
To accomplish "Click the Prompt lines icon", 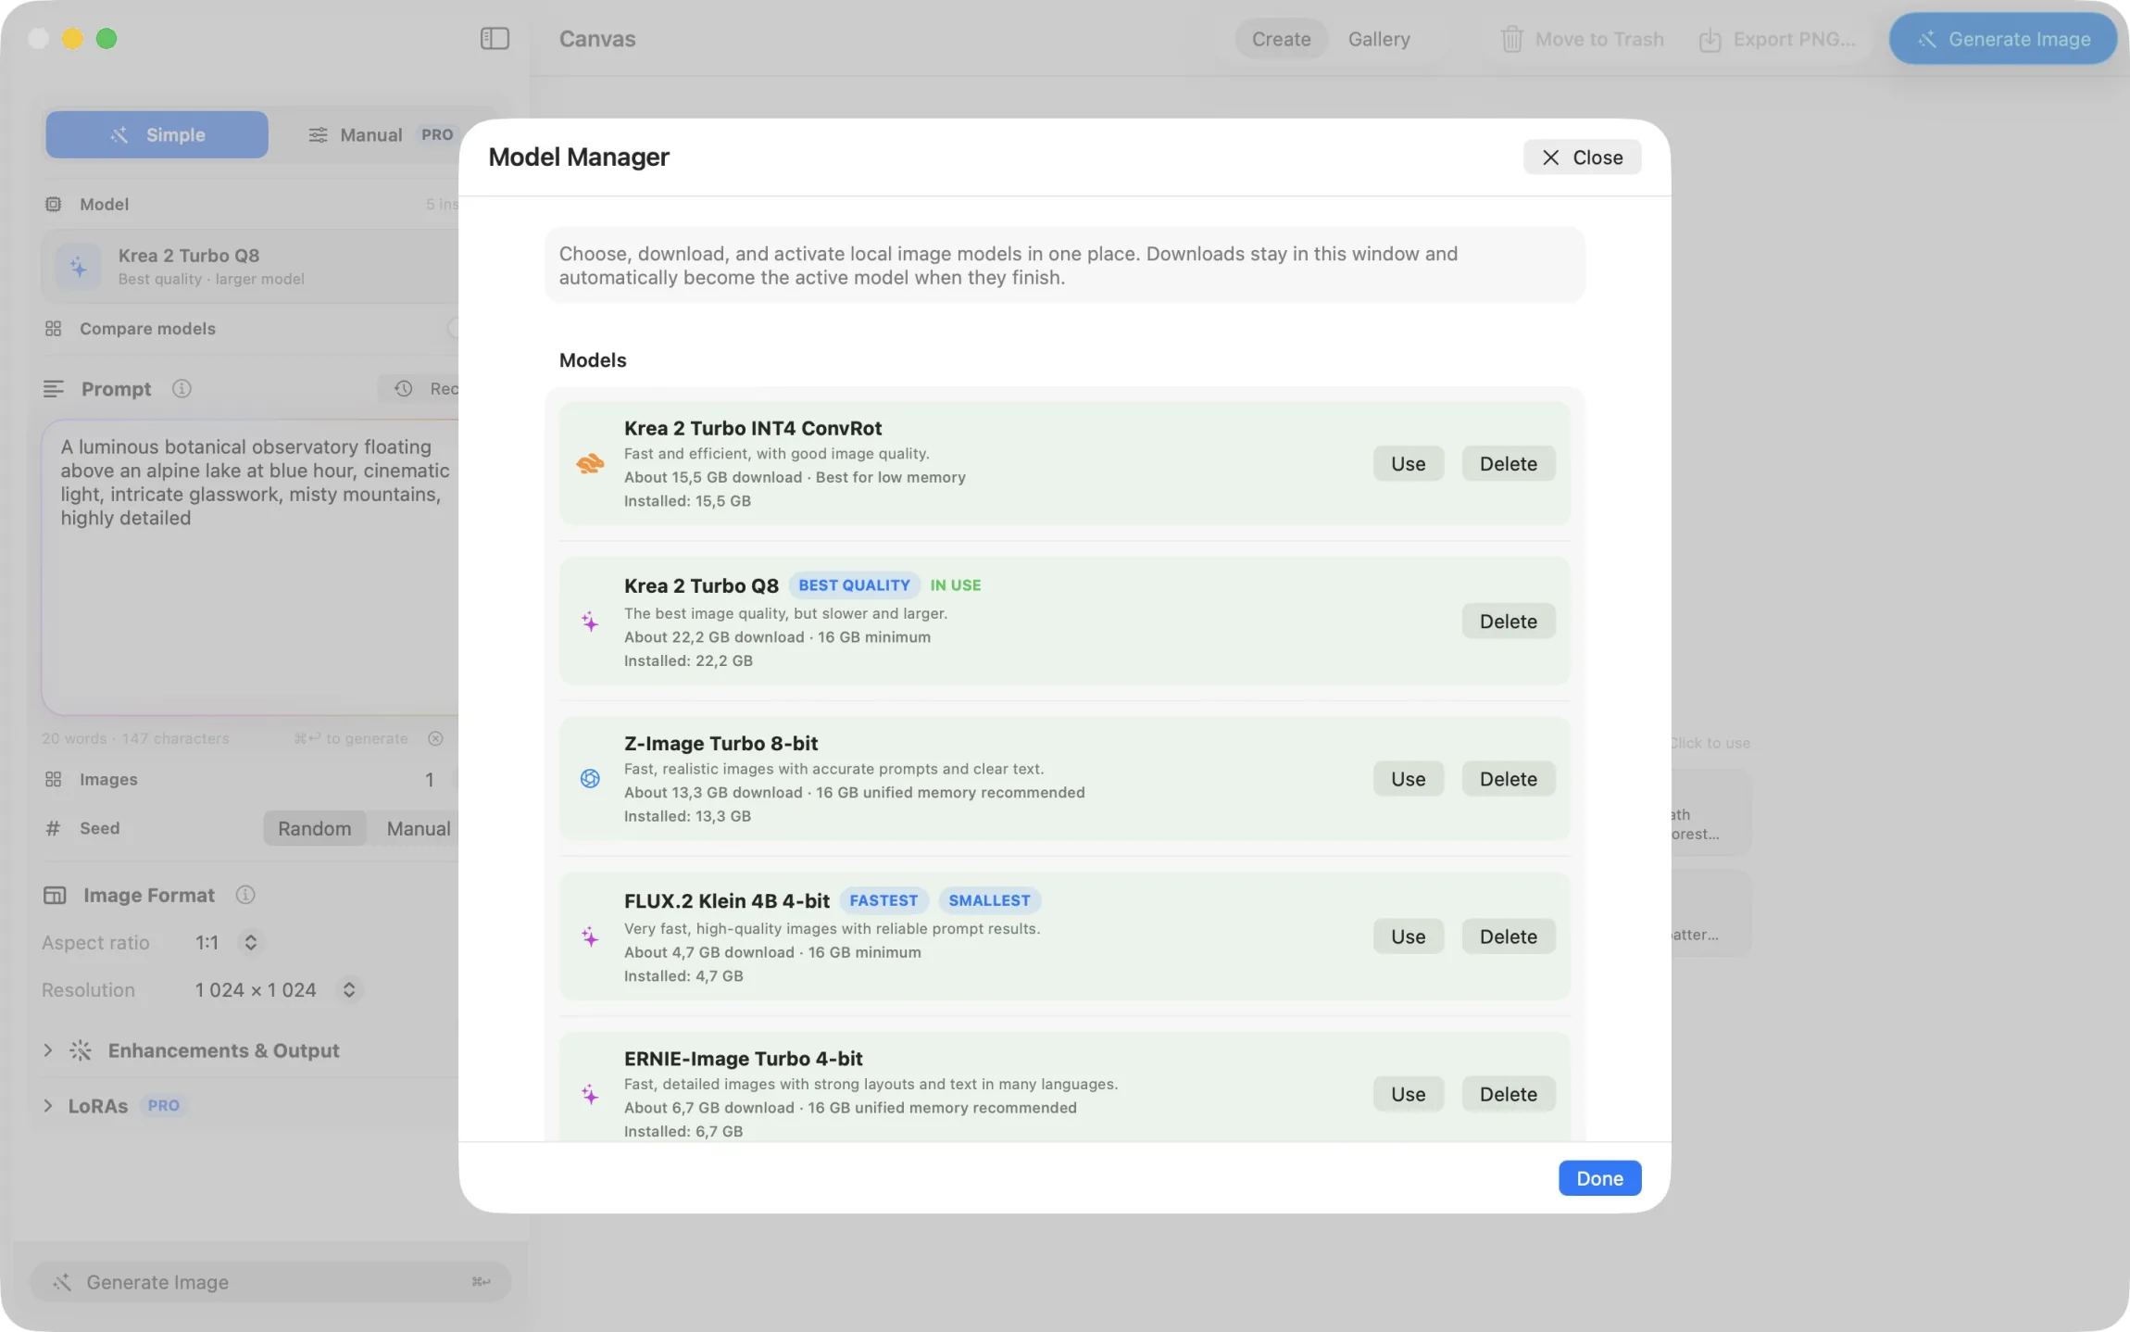I will click(54, 389).
